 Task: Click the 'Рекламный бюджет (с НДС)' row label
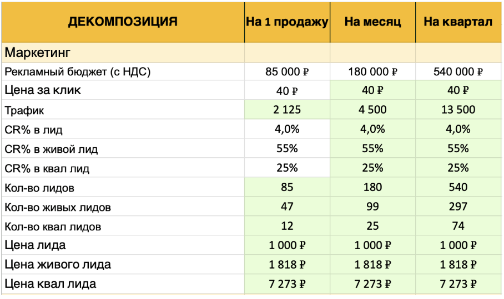[78, 71]
